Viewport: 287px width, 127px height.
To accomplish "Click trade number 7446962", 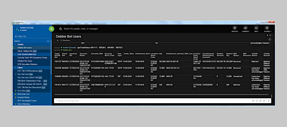I will pos(58,76).
